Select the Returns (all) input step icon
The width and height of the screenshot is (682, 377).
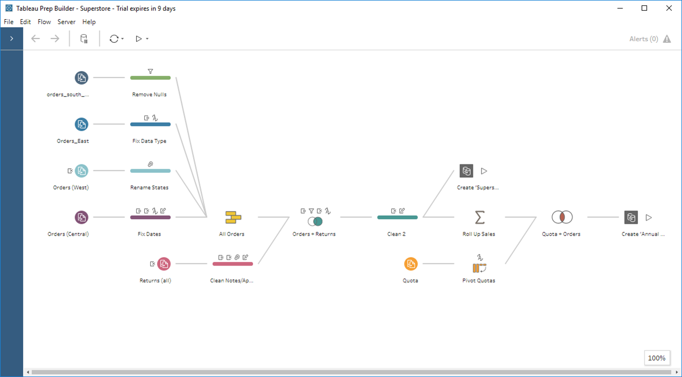point(164,263)
